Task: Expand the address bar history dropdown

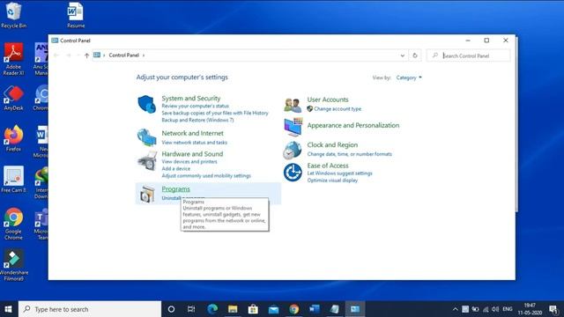Action: click(403, 55)
